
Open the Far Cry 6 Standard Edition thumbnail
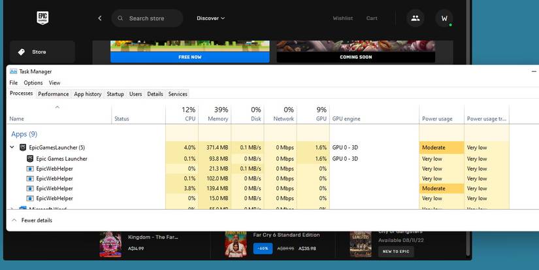pos(235,244)
